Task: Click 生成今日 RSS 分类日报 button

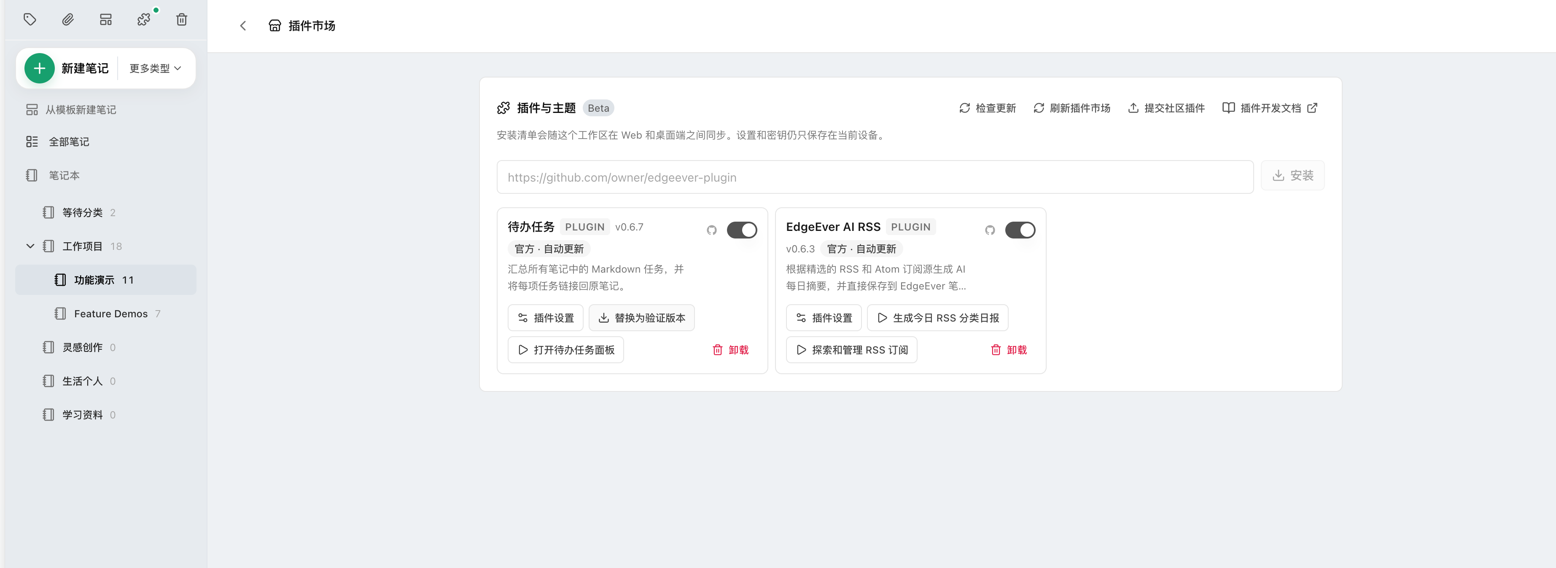Action: tap(937, 318)
